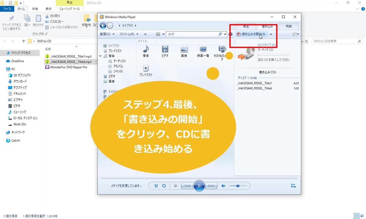Select WonderFox DVD Ripper Pro item
This screenshot has width=366, height=219.
(x=66, y=67)
